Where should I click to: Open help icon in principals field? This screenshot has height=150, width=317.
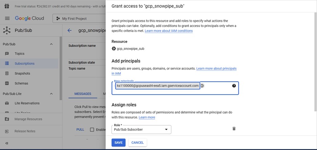tap(234, 86)
